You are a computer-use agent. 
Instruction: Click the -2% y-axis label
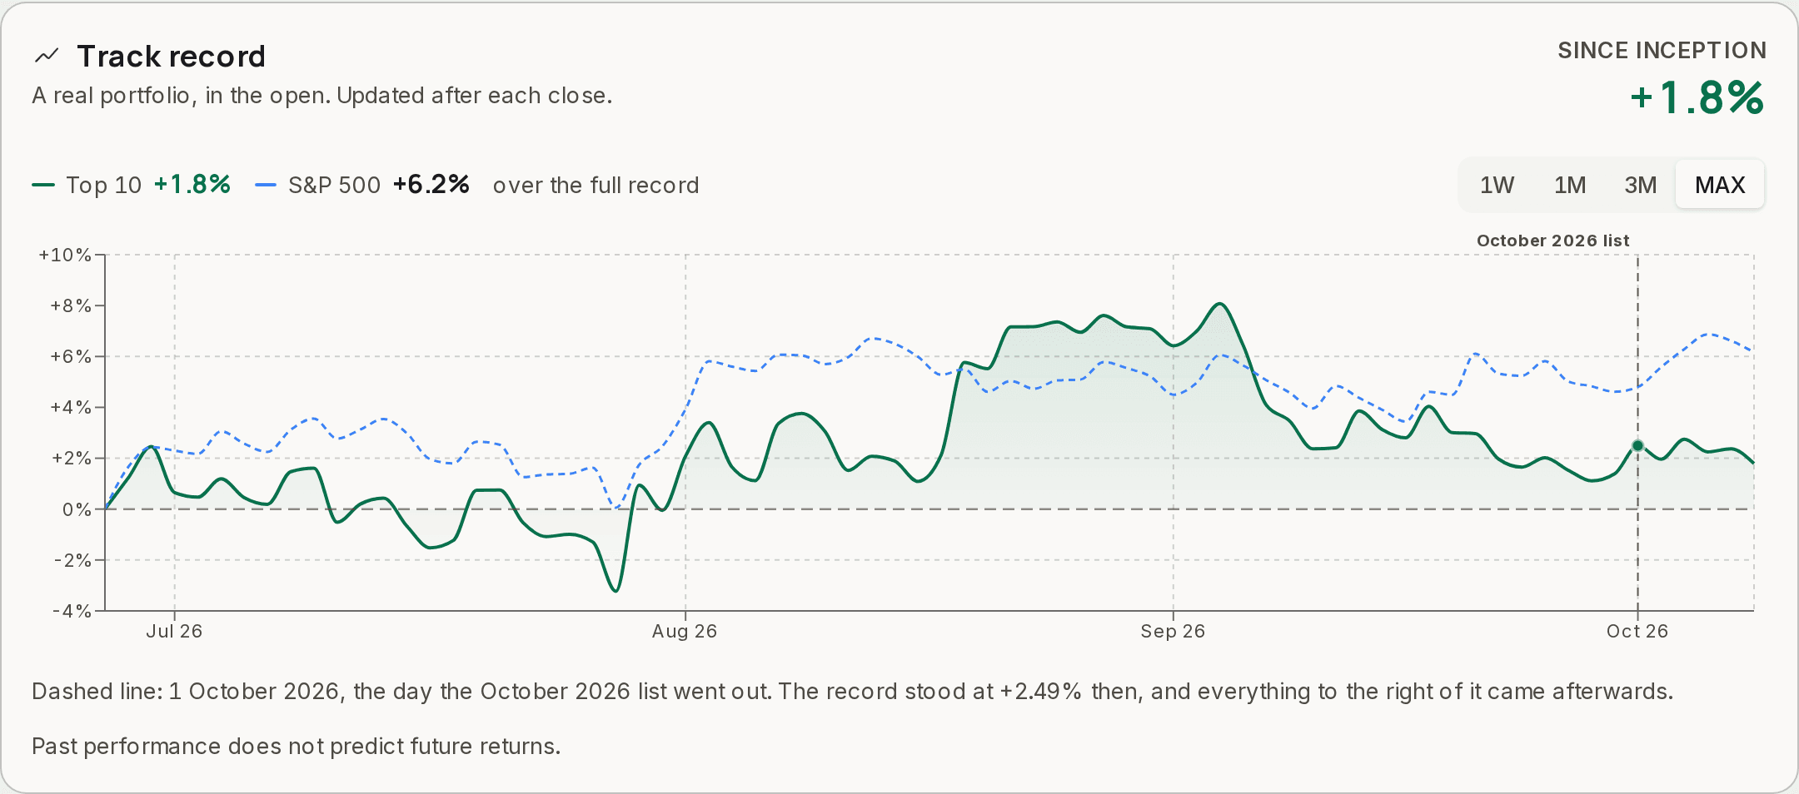pyautogui.click(x=72, y=560)
